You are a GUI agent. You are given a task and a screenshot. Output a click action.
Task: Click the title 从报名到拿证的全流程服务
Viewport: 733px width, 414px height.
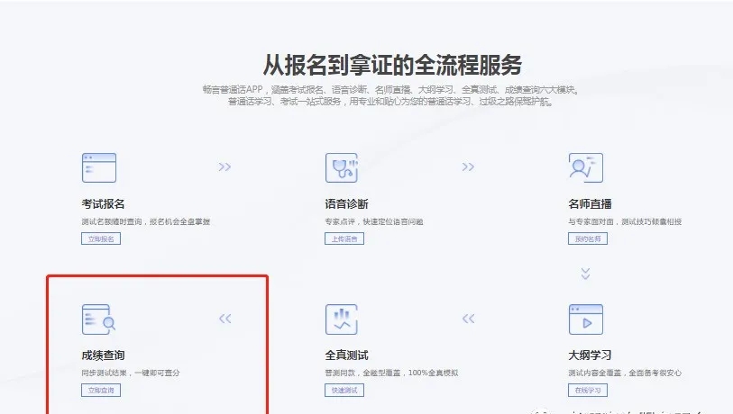[x=392, y=65]
